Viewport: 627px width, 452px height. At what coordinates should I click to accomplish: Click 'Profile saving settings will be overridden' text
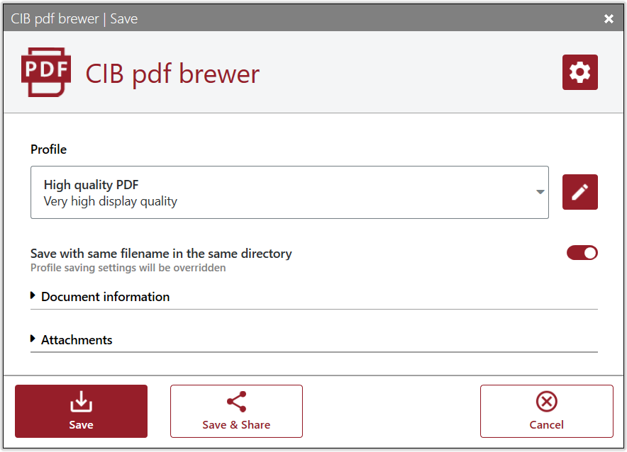point(128,268)
